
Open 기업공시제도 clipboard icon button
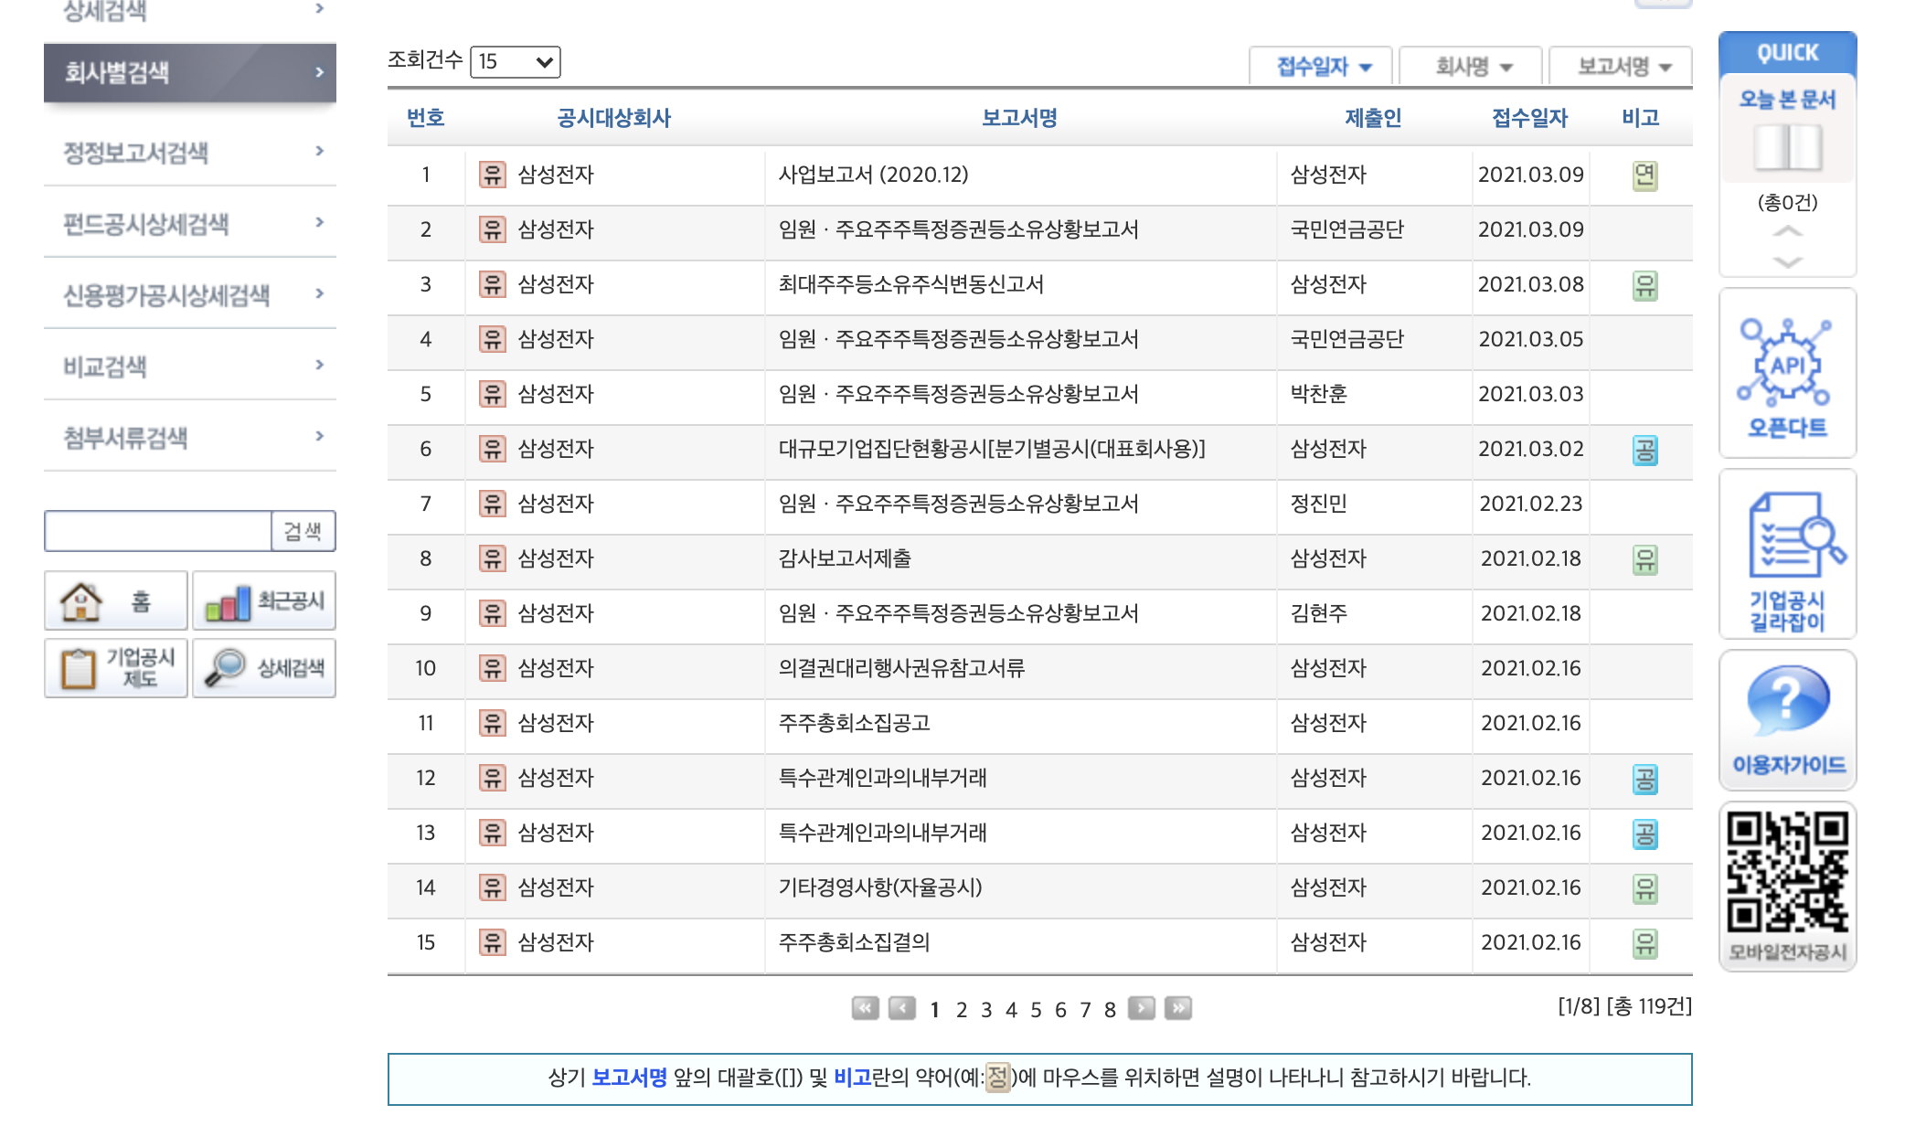click(115, 668)
